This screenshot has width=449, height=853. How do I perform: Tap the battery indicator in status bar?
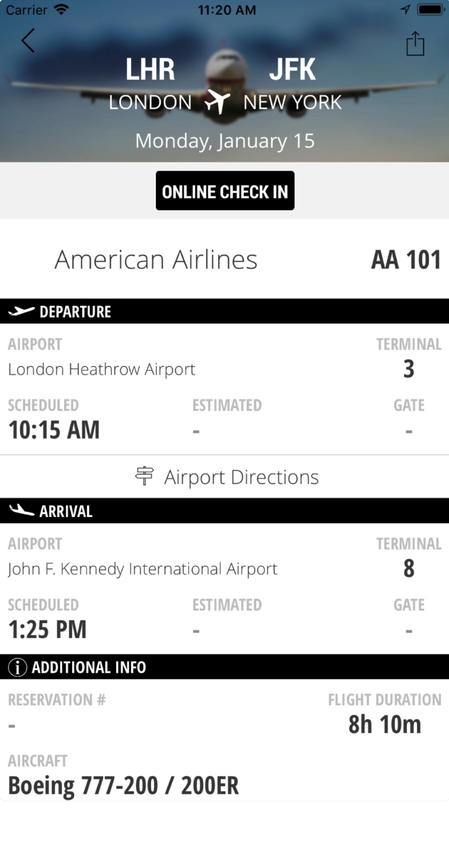(x=431, y=10)
